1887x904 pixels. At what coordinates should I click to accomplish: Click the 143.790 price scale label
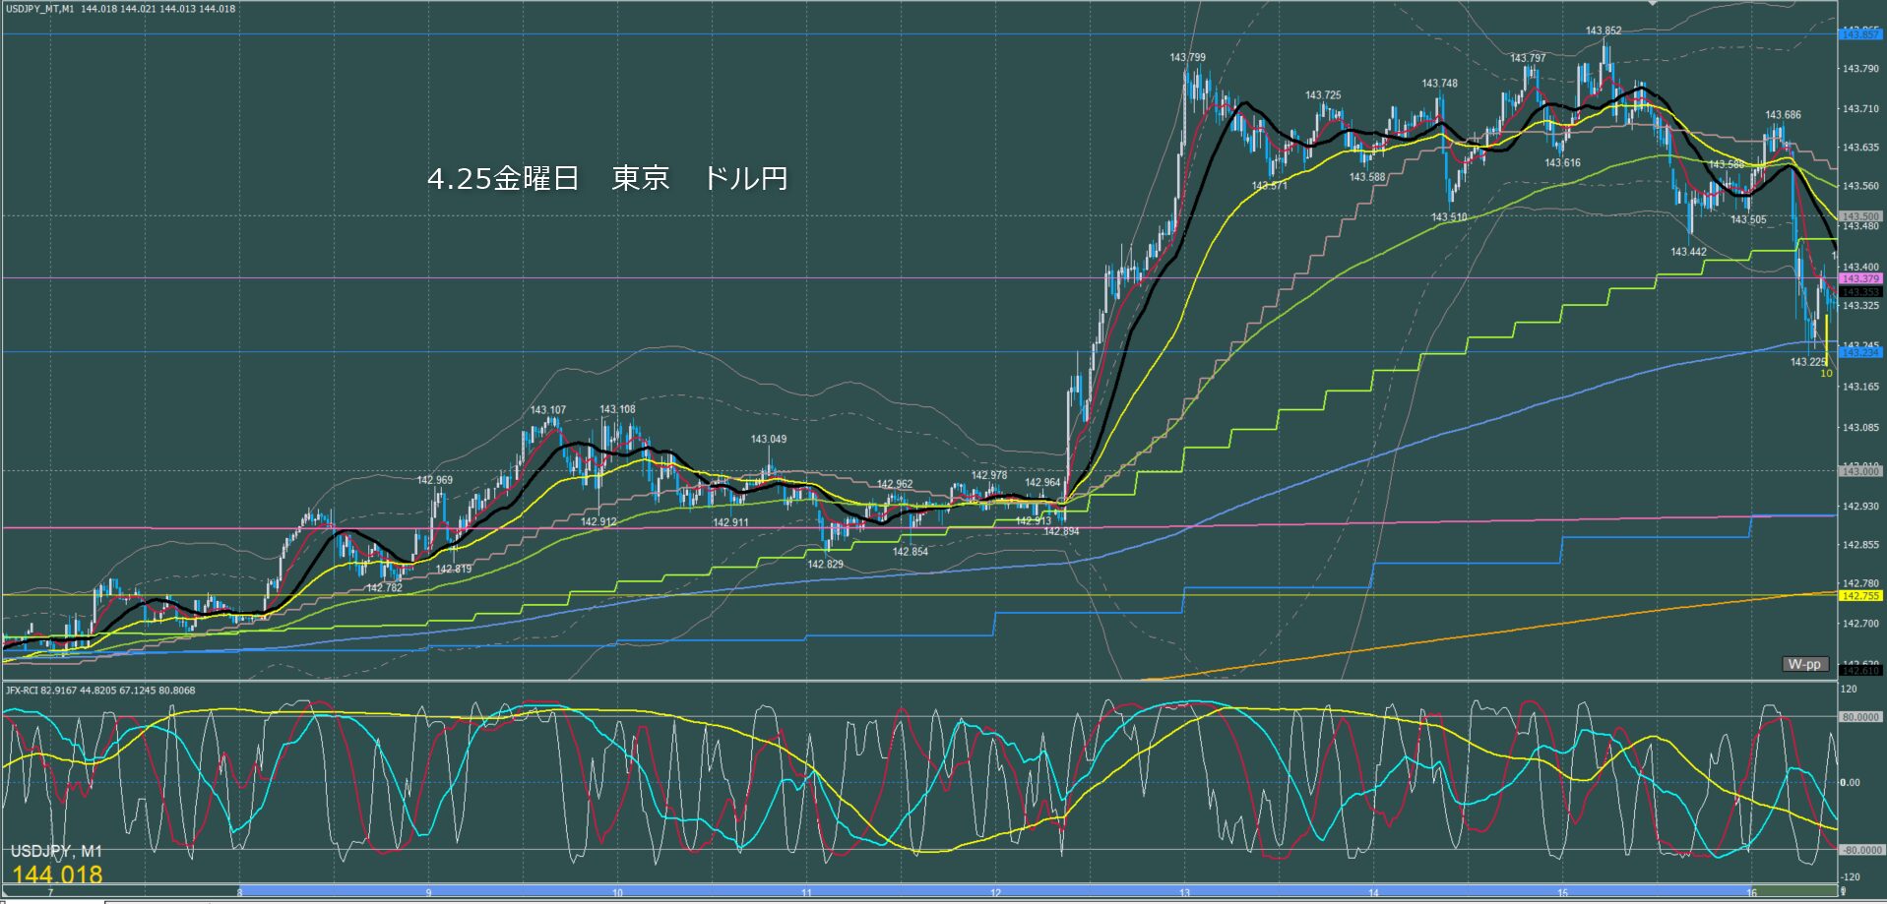click(x=1860, y=69)
